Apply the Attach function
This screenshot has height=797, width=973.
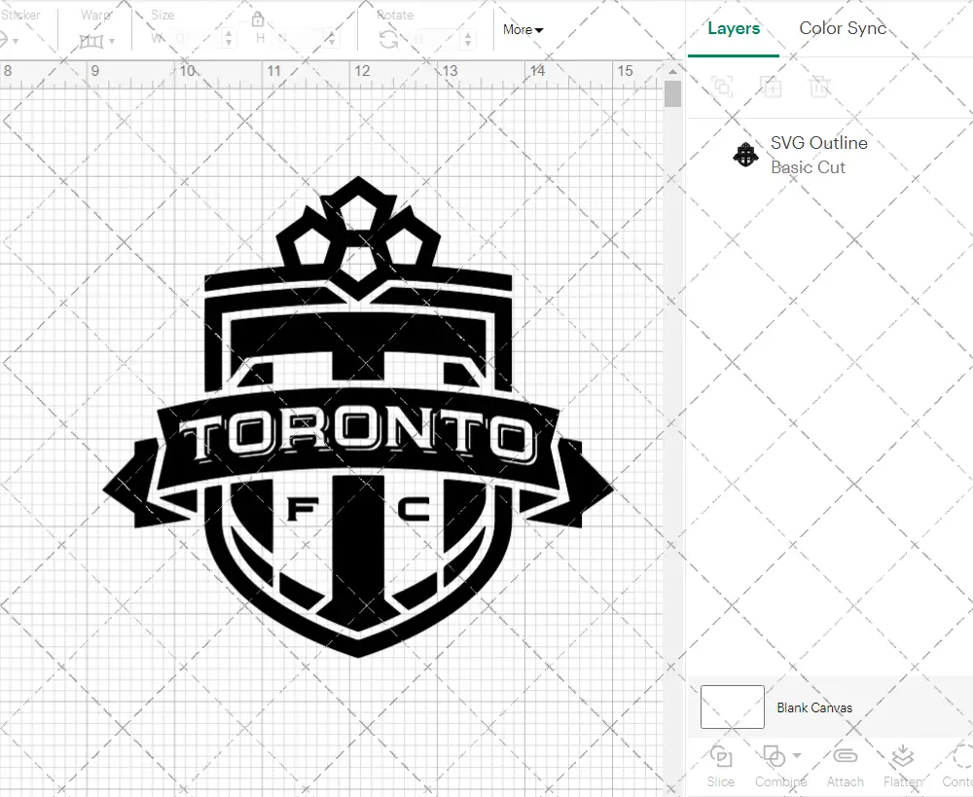pos(845,767)
